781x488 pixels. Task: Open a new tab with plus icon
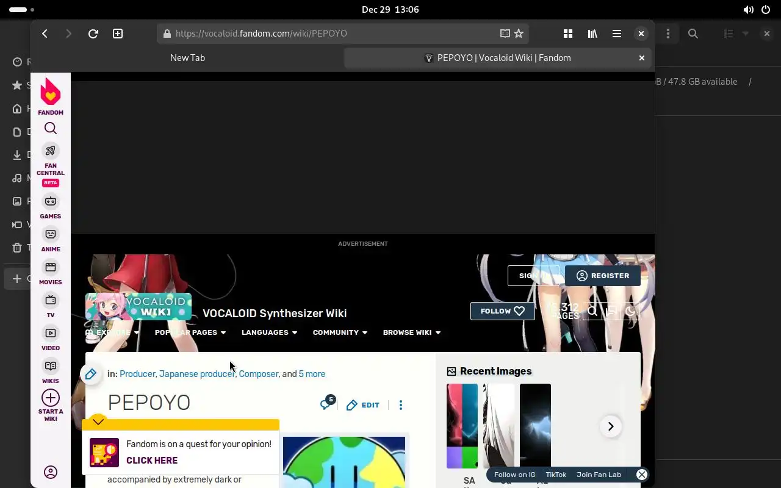pos(118,34)
